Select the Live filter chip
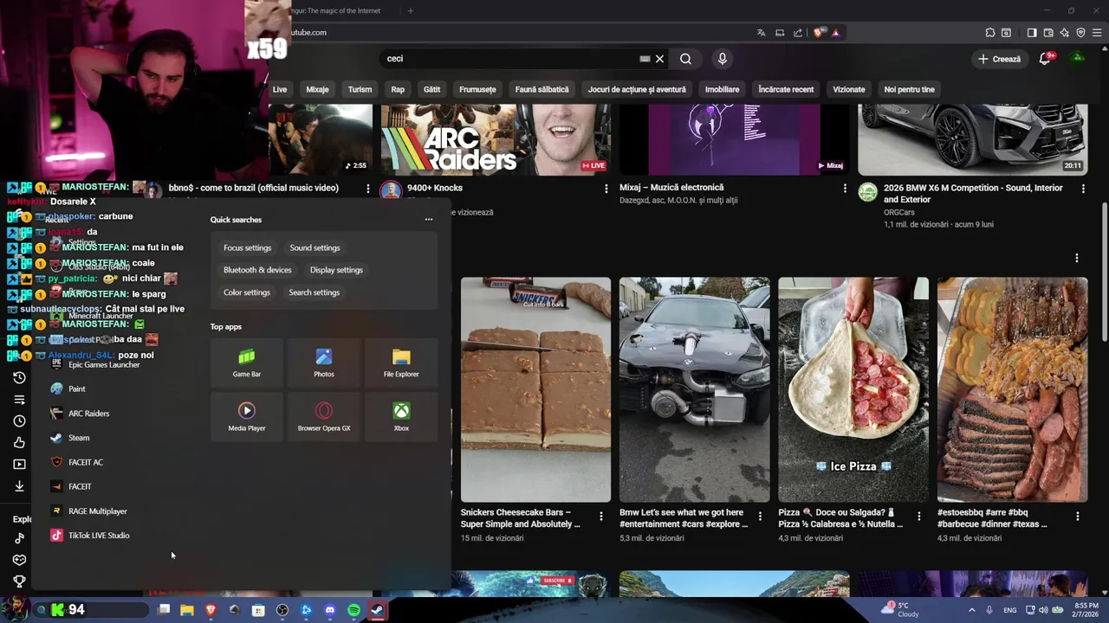The width and height of the screenshot is (1109, 623). pyautogui.click(x=280, y=89)
